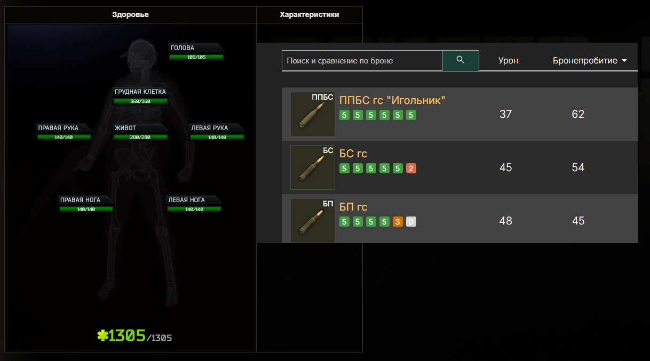Open the БП гс ammo link
Screen dimensions: 650x361
pos(353,207)
